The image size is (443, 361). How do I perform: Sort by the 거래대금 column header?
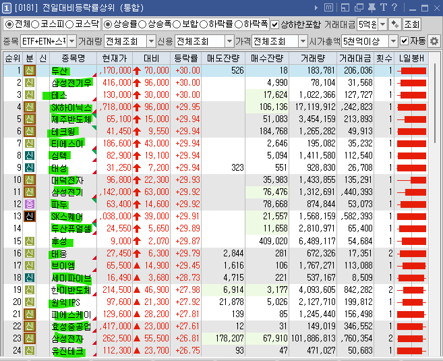[x=355, y=58]
